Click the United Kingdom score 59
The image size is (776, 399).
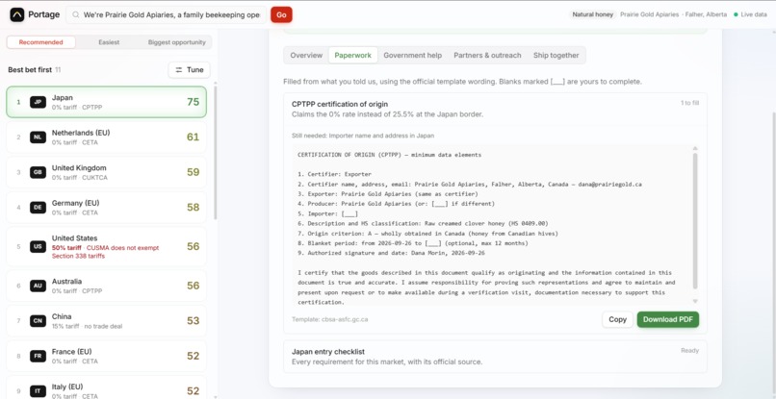point(193,172)
